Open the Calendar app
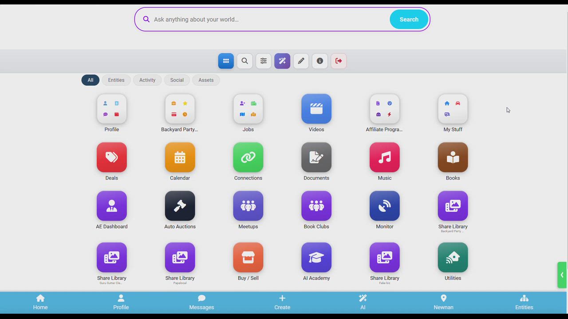The width and height of the screenshot is (568, 319). coord(180,157)
